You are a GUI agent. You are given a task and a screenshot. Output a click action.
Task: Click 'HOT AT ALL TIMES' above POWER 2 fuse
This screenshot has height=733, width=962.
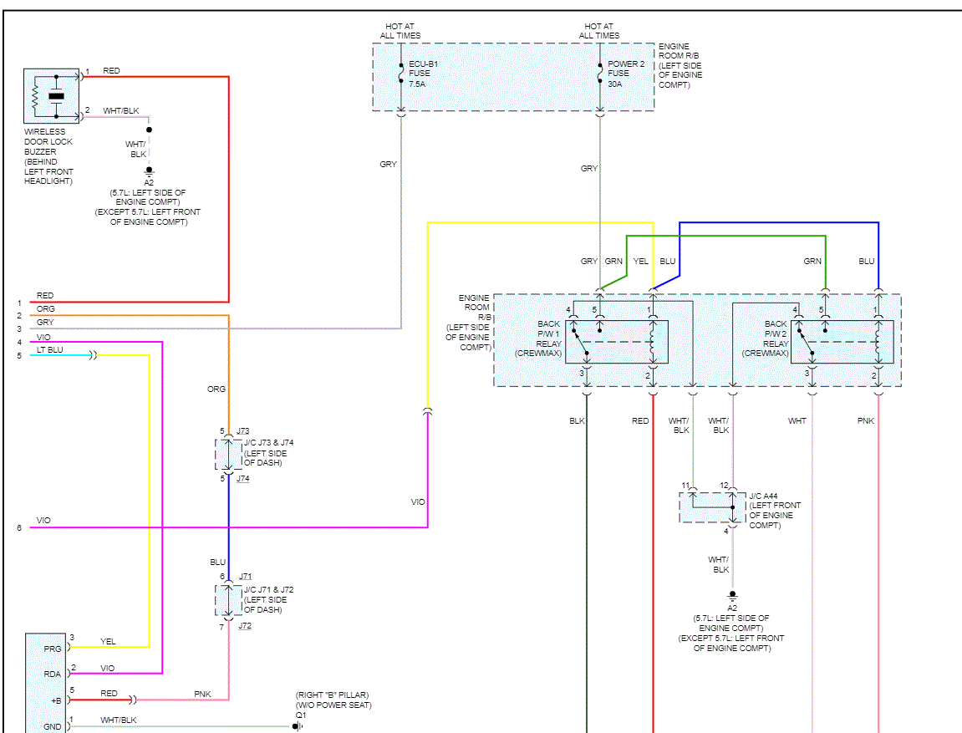click(x=598, y=31)
